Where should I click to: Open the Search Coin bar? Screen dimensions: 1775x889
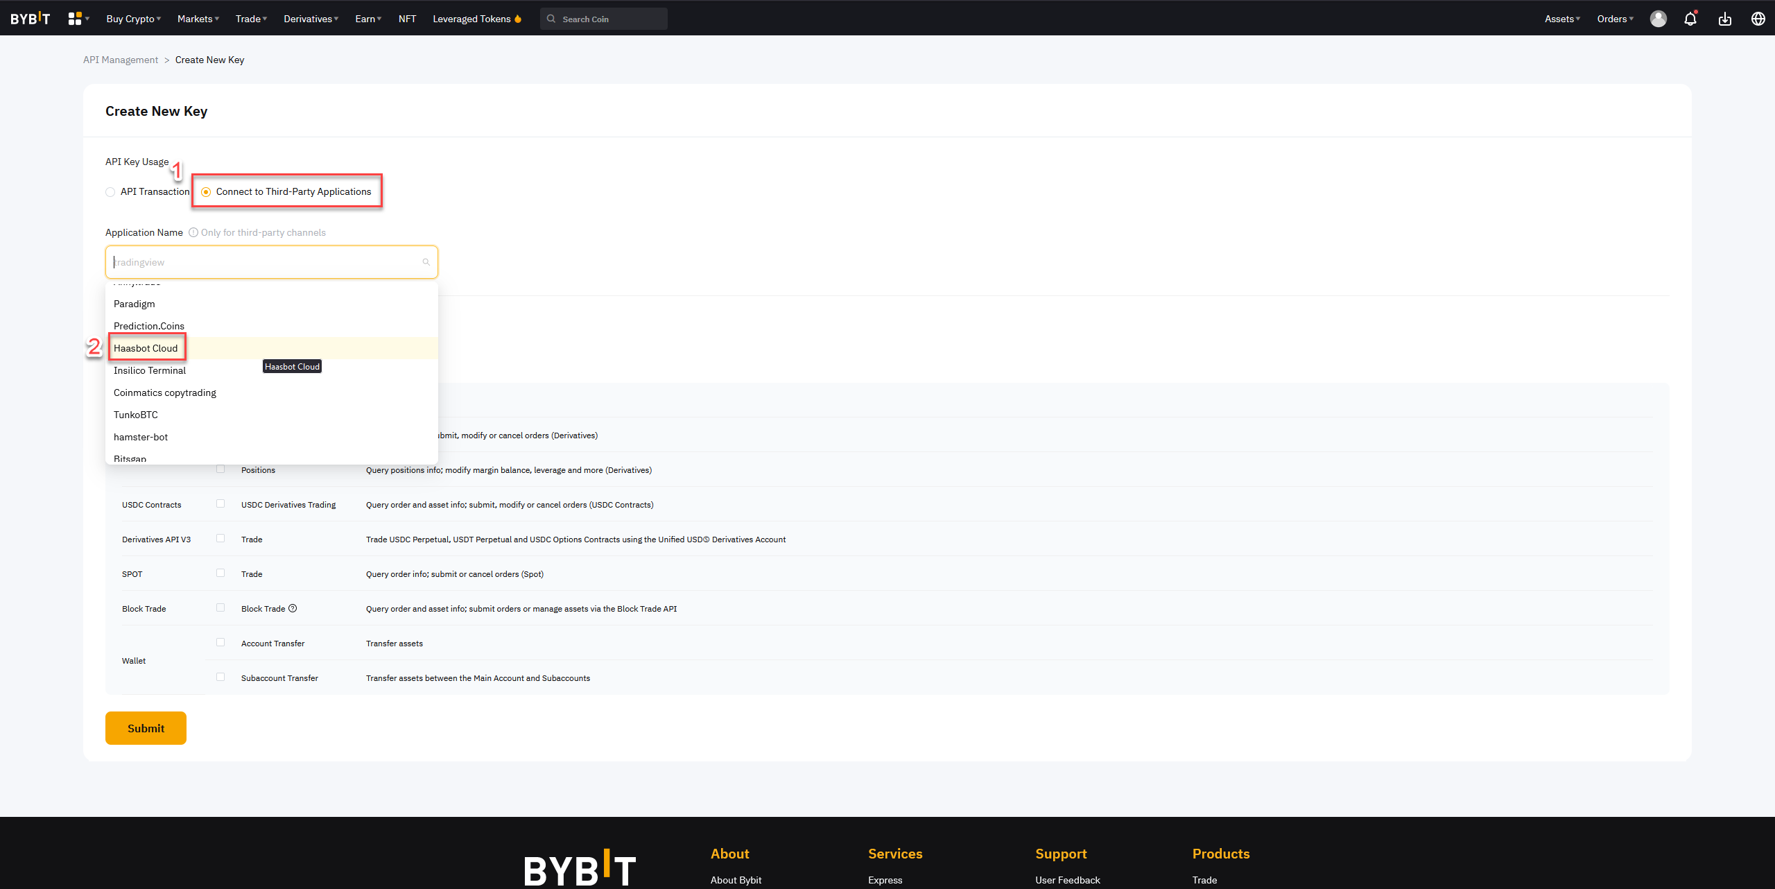pos(603,19)
